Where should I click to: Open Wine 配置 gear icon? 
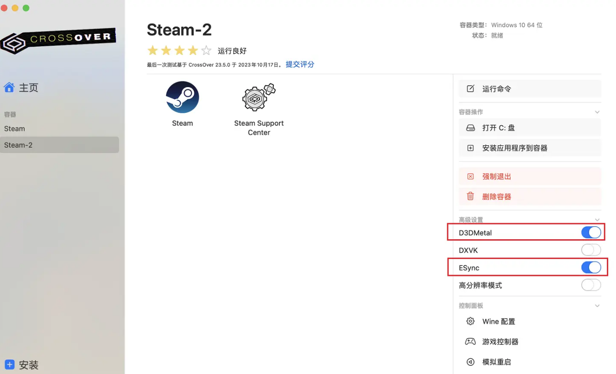(470, 321)
